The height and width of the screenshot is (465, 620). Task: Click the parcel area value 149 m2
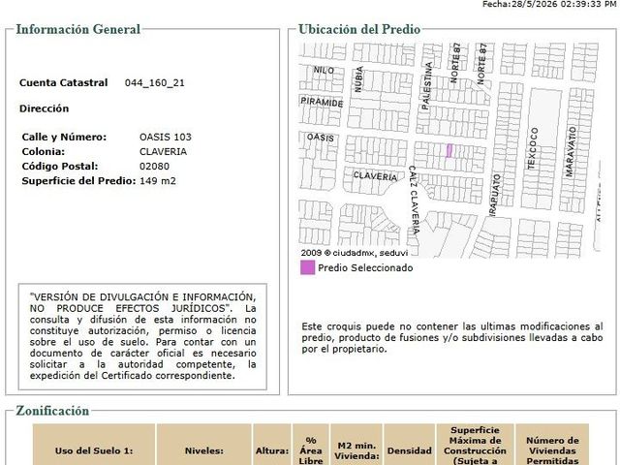pos(158,181)
